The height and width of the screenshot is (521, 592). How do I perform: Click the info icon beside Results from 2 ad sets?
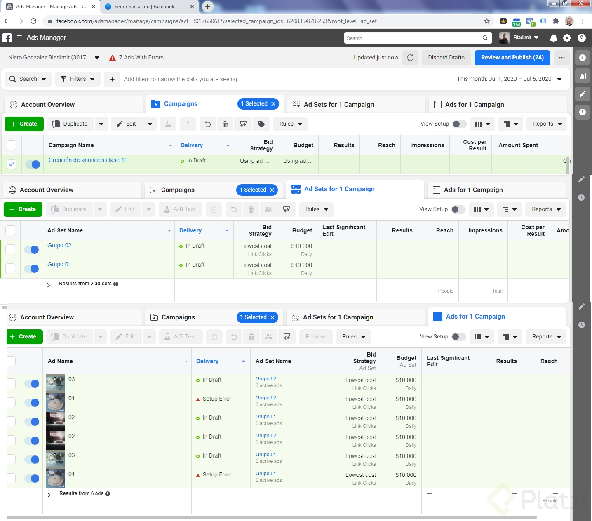pos(116,284)
